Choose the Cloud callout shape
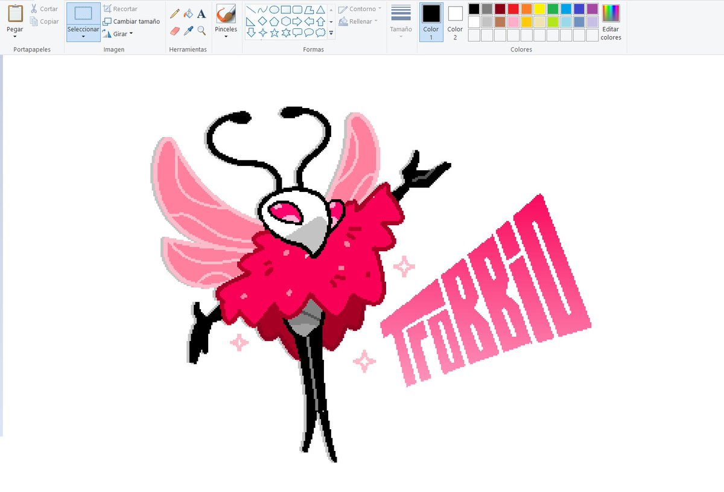The height and width of the screenshot is (492, 724). coord(320,33)
